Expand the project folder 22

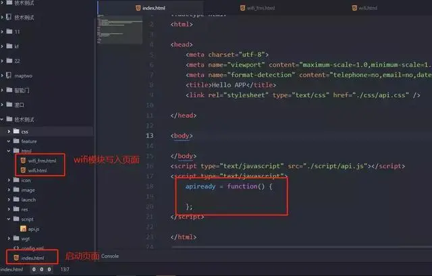[2, 61]
